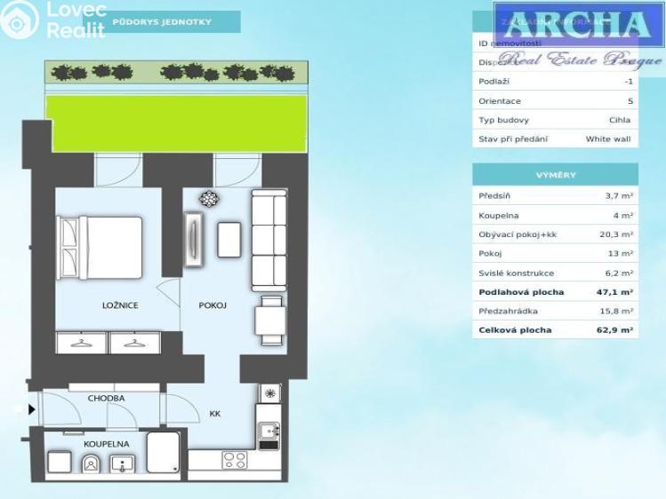Click the Předsíň 3,7 m² value
The height and width of the screenshot is (499, 666).
tap(619, 196)
